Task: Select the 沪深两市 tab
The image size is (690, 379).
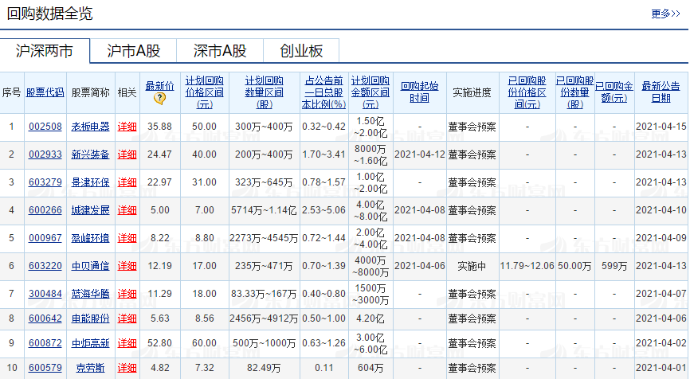Action: coord(45,51)
